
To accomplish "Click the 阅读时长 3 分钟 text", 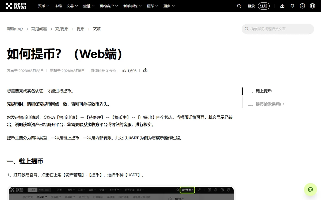I will 103,71.
